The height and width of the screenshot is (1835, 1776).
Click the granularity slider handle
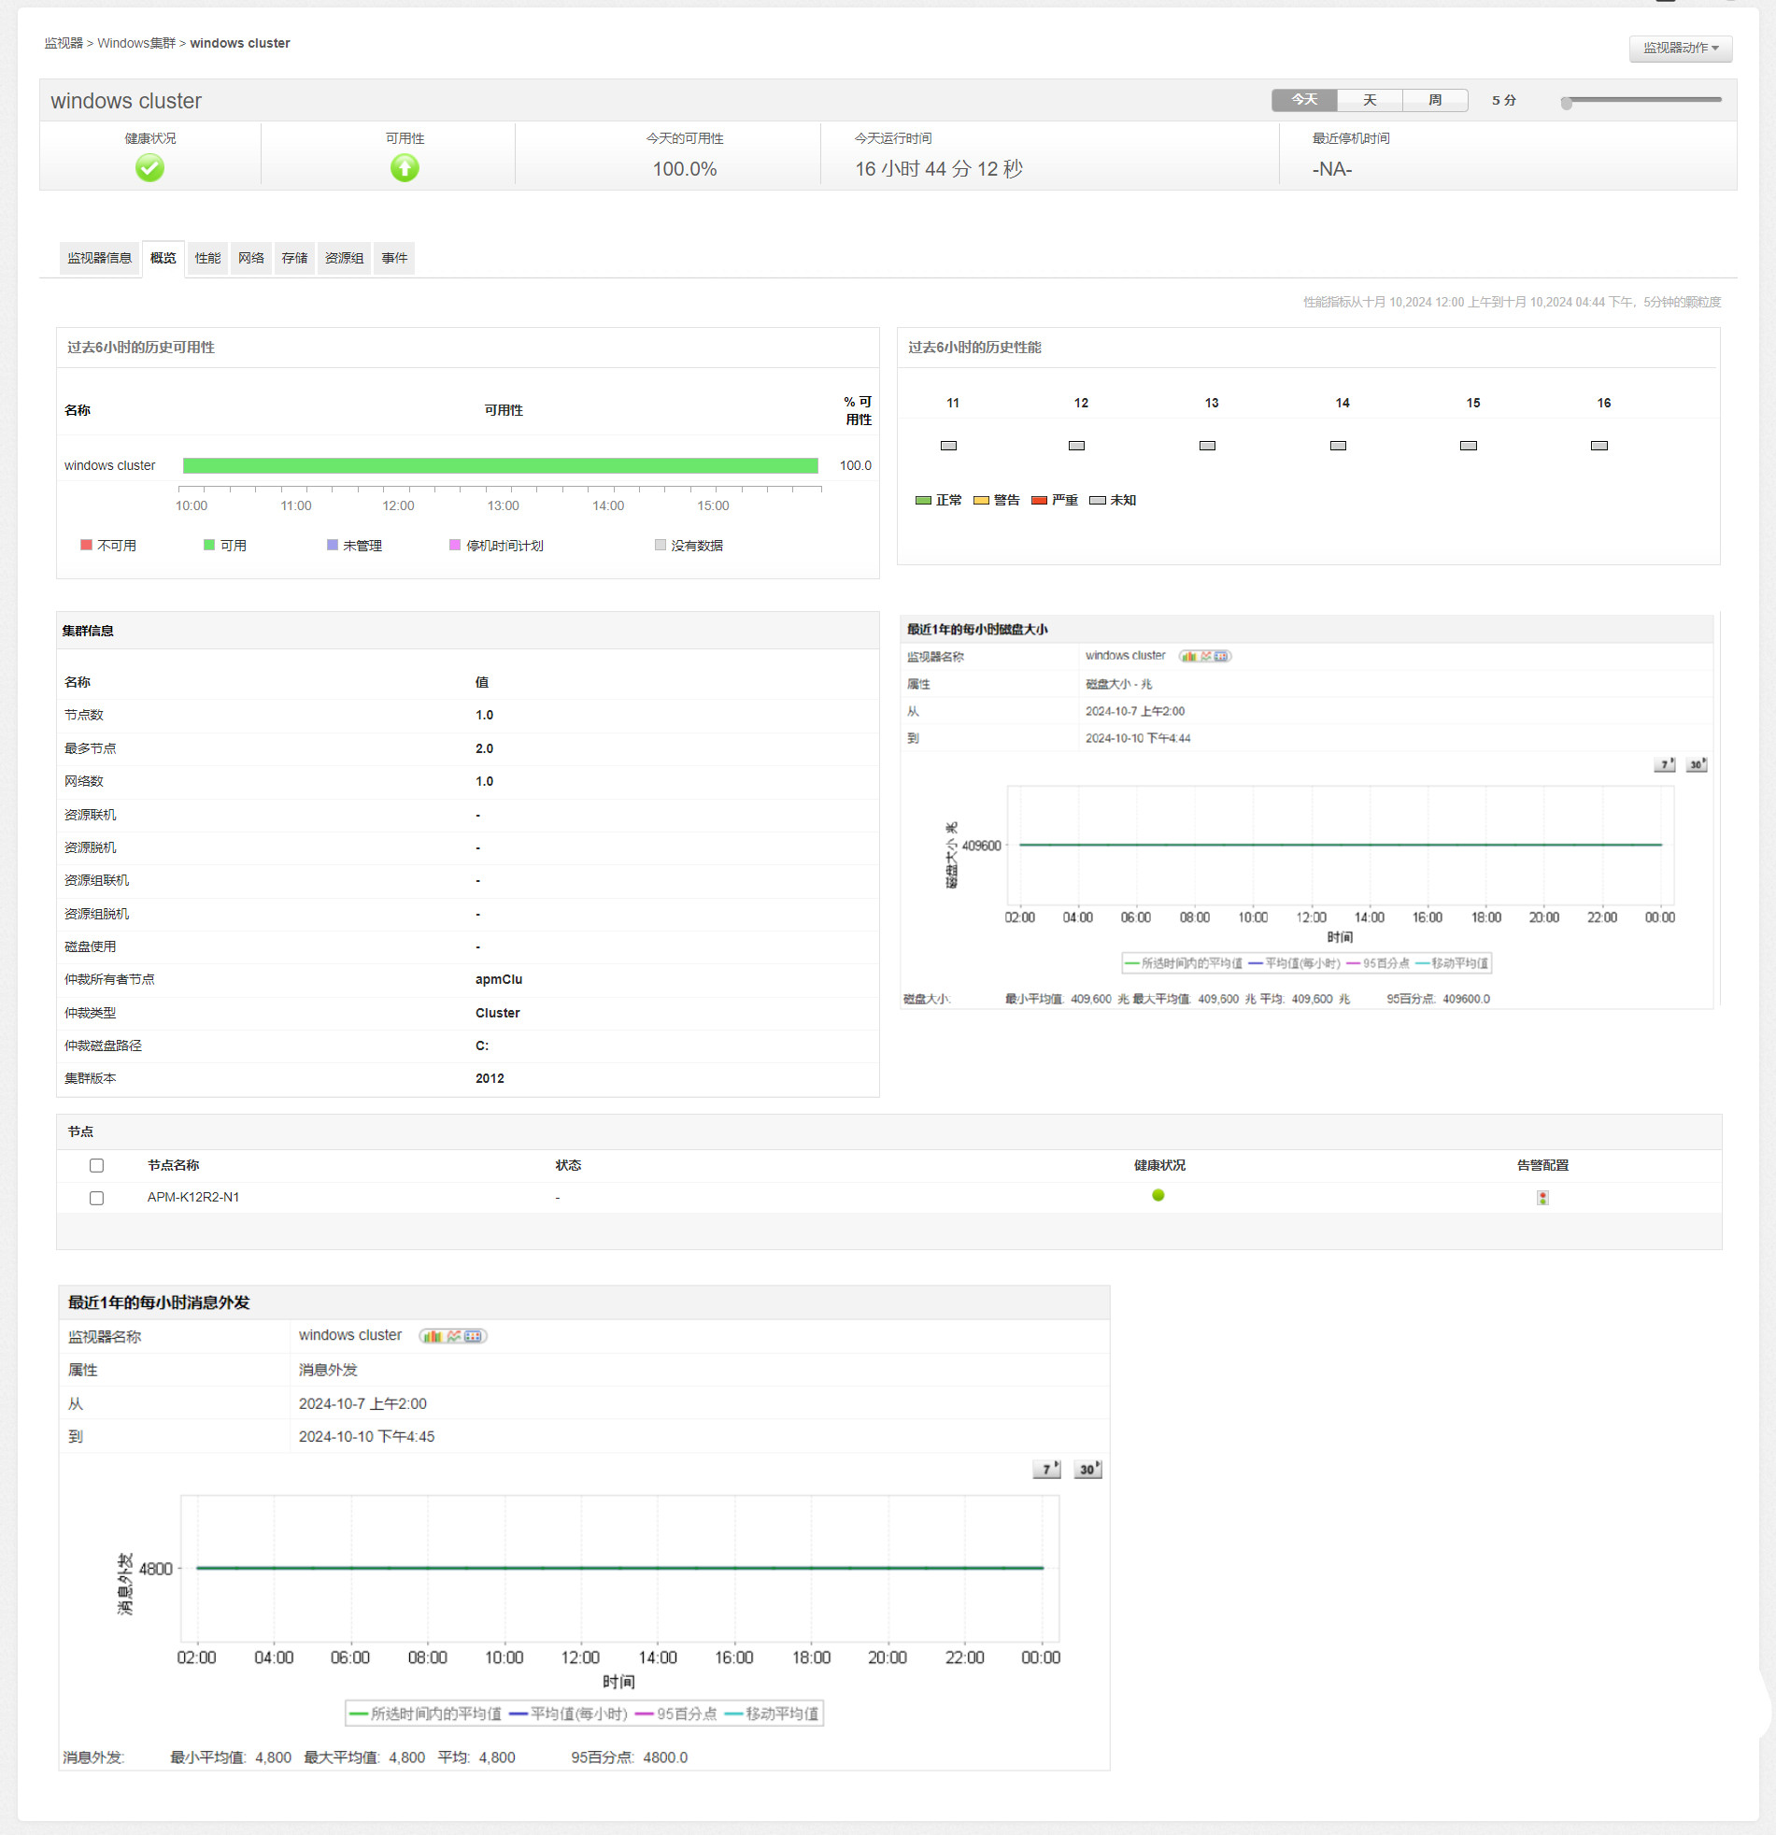[1567, 102]
